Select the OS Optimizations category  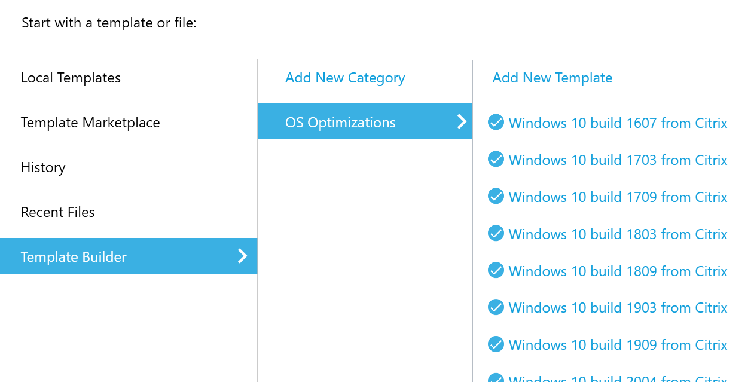point(340,123)
